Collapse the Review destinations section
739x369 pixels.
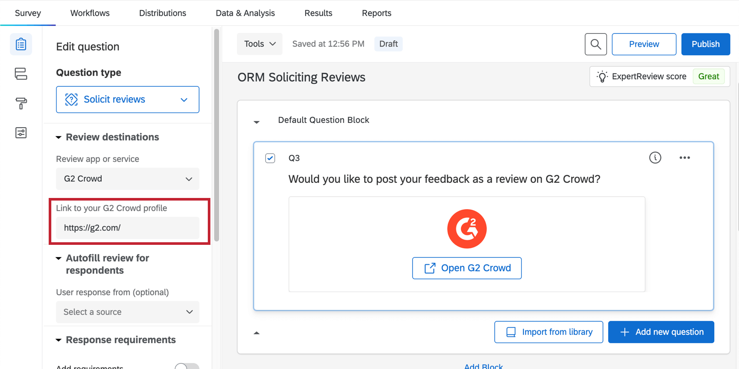coord(58,137)
